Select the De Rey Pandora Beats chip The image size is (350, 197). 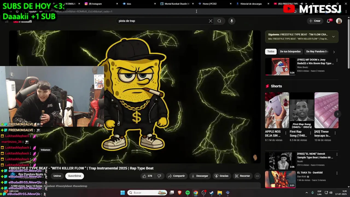tap(317, 51)
